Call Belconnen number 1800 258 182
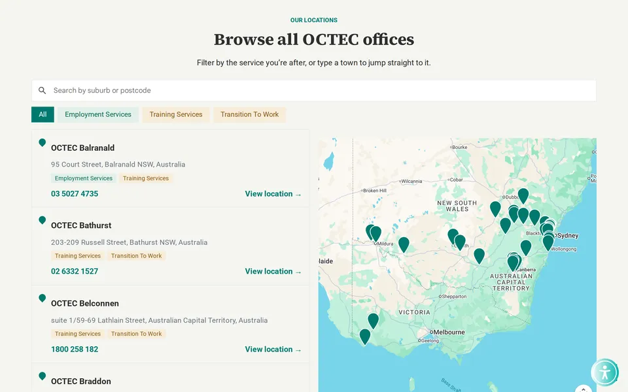The width and height of the screenshot is (628, 392). coord(75,349)
